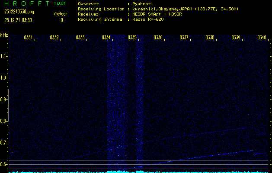Click the 0340 time marker
272x173 pixels.
click(262, 38)
